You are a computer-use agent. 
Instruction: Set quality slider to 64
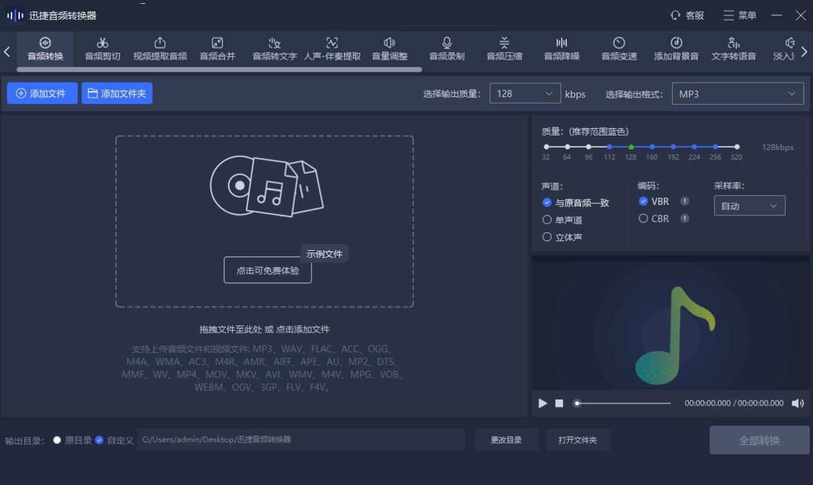pyautogui.click(x=567, y=147)
